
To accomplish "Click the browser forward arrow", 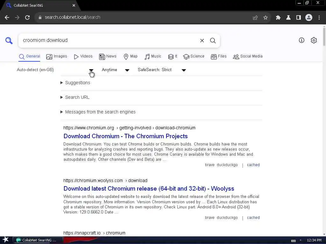I will click(17, 17).
